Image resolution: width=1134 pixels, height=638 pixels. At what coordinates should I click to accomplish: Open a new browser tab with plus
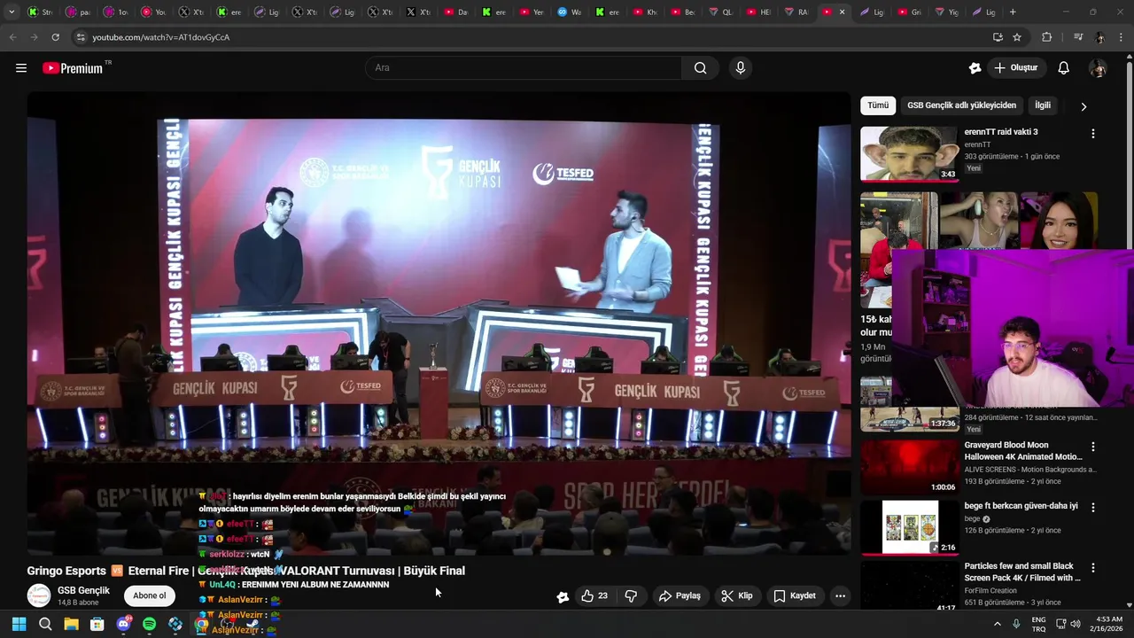(x=1013, y=12)
